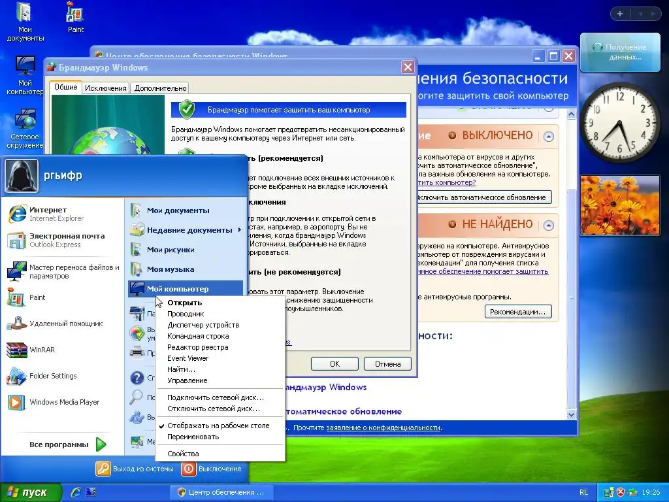Choose Подключить сетевой диск...
This screenshot has height=502, width=669.
tap(220, 397)
